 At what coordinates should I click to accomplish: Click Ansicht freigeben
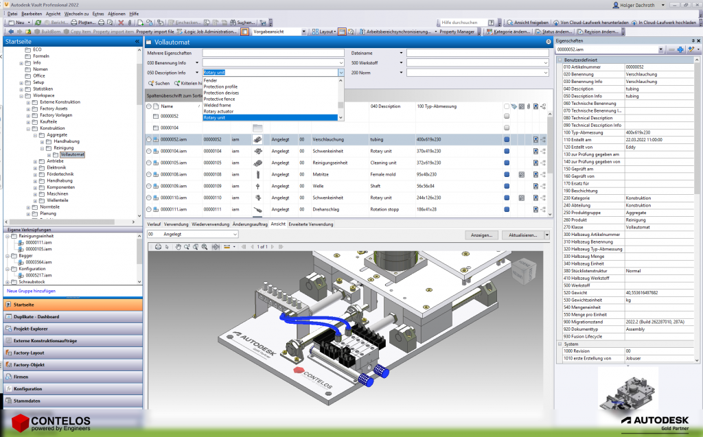(528, 23)
